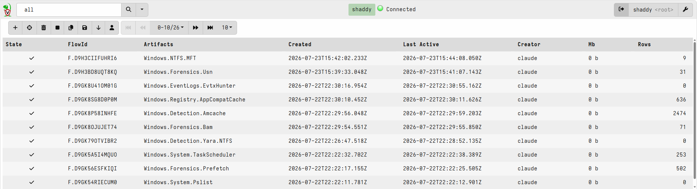
Task: Click the search magnifier button
Action: 129,10
